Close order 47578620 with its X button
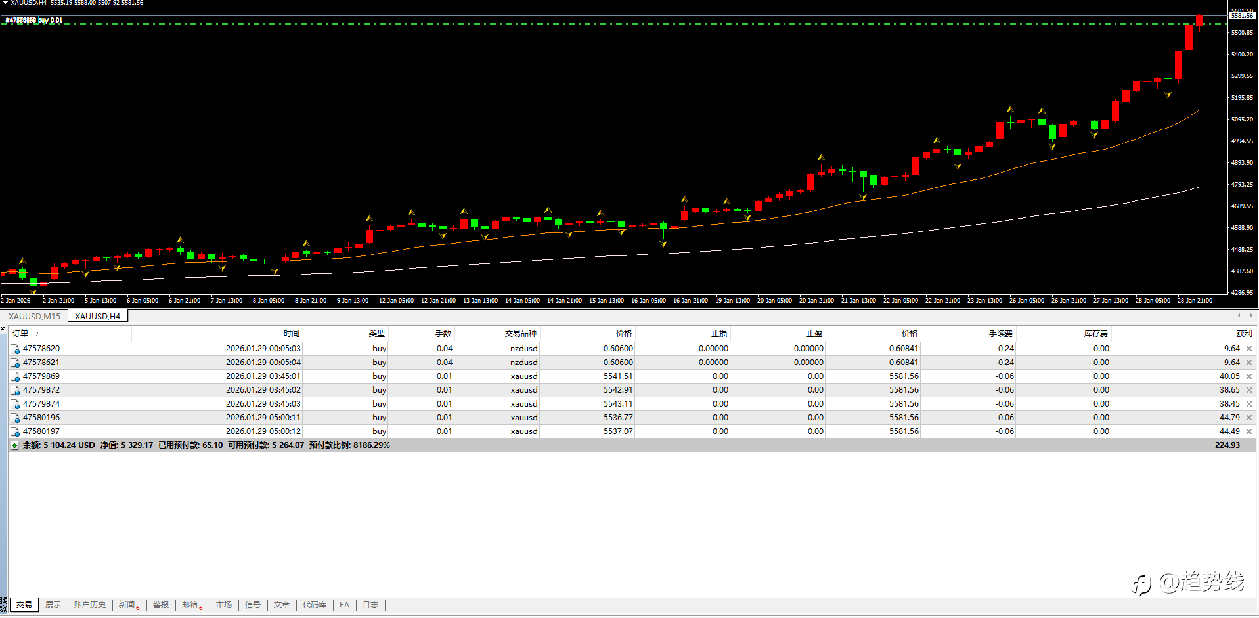This screenshot has width=1259, height=618. click(x=1249, y=349)
